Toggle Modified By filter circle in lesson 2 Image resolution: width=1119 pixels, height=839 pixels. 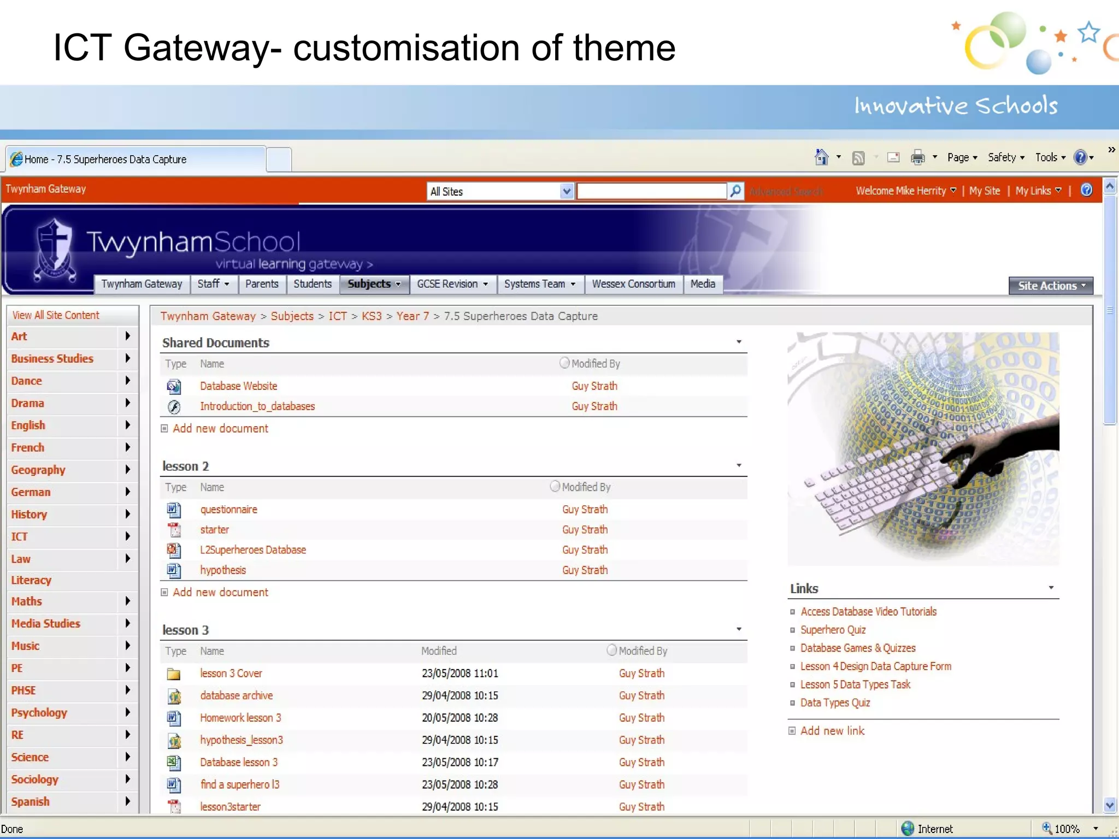(x=555, y=486)
